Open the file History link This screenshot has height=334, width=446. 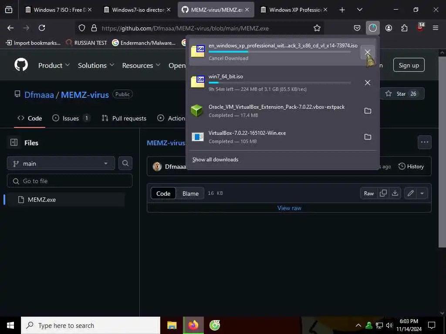pos(411,167)
